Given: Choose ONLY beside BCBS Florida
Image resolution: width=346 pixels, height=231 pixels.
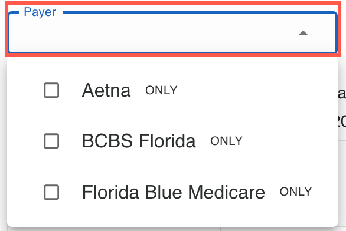Looking at the screenshot, I should 226,141.
